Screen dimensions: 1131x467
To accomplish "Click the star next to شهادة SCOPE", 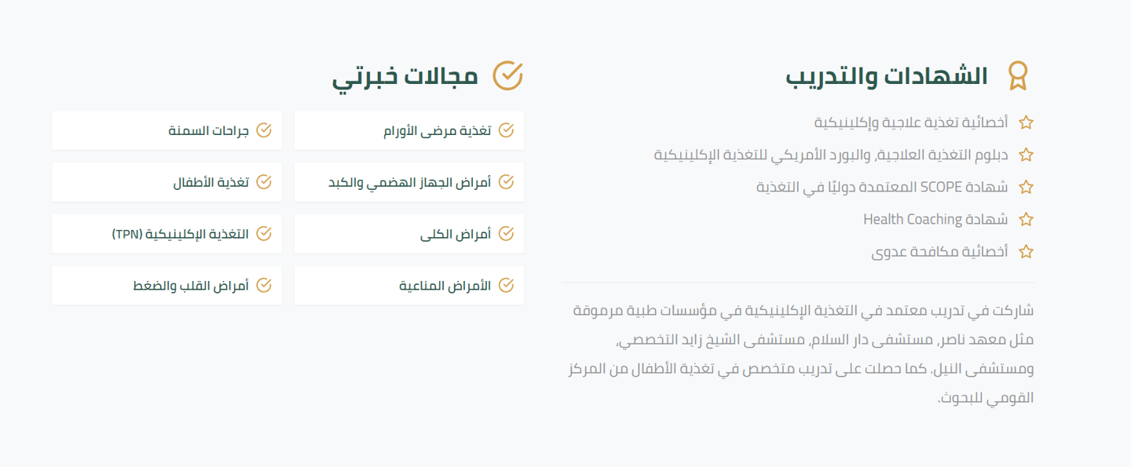I will tap(1026, 187).
